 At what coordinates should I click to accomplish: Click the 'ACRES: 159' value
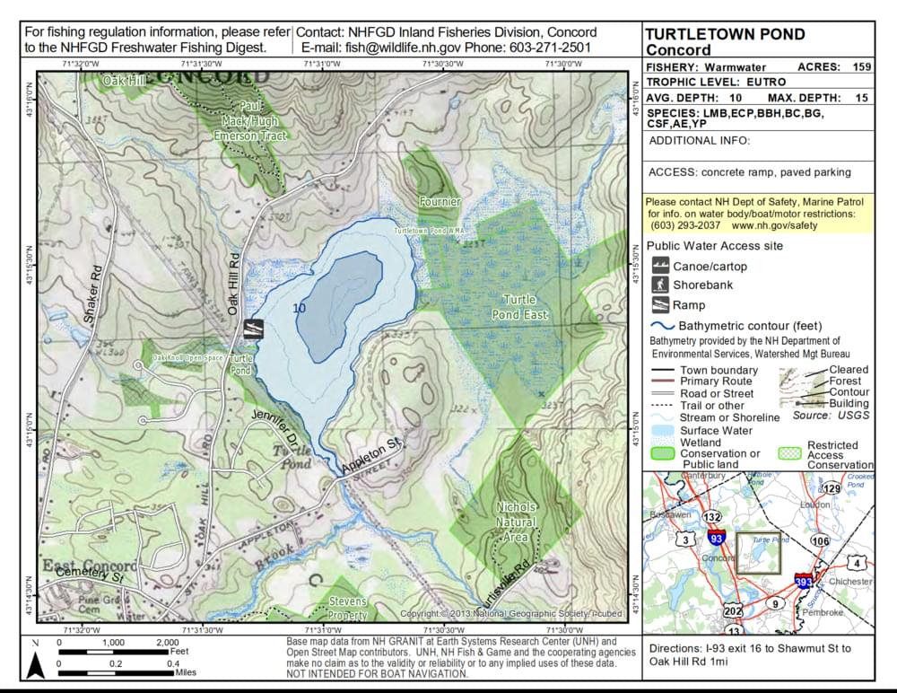tap(834, 66)
